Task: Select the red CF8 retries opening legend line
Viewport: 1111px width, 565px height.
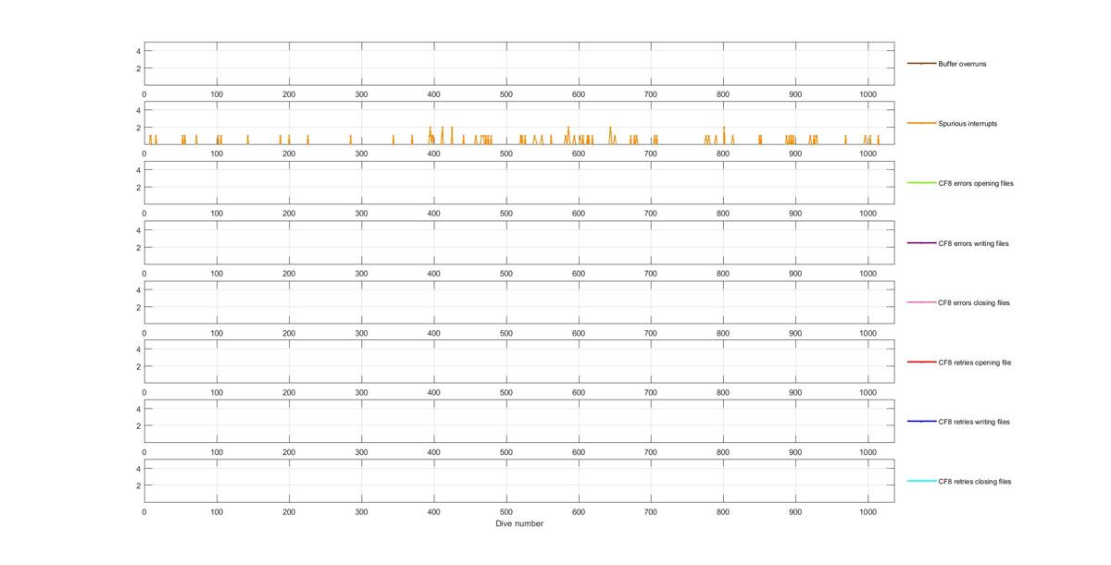Action: 922,362
